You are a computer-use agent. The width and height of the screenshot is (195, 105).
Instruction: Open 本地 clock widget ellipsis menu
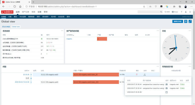click(190, 31)
